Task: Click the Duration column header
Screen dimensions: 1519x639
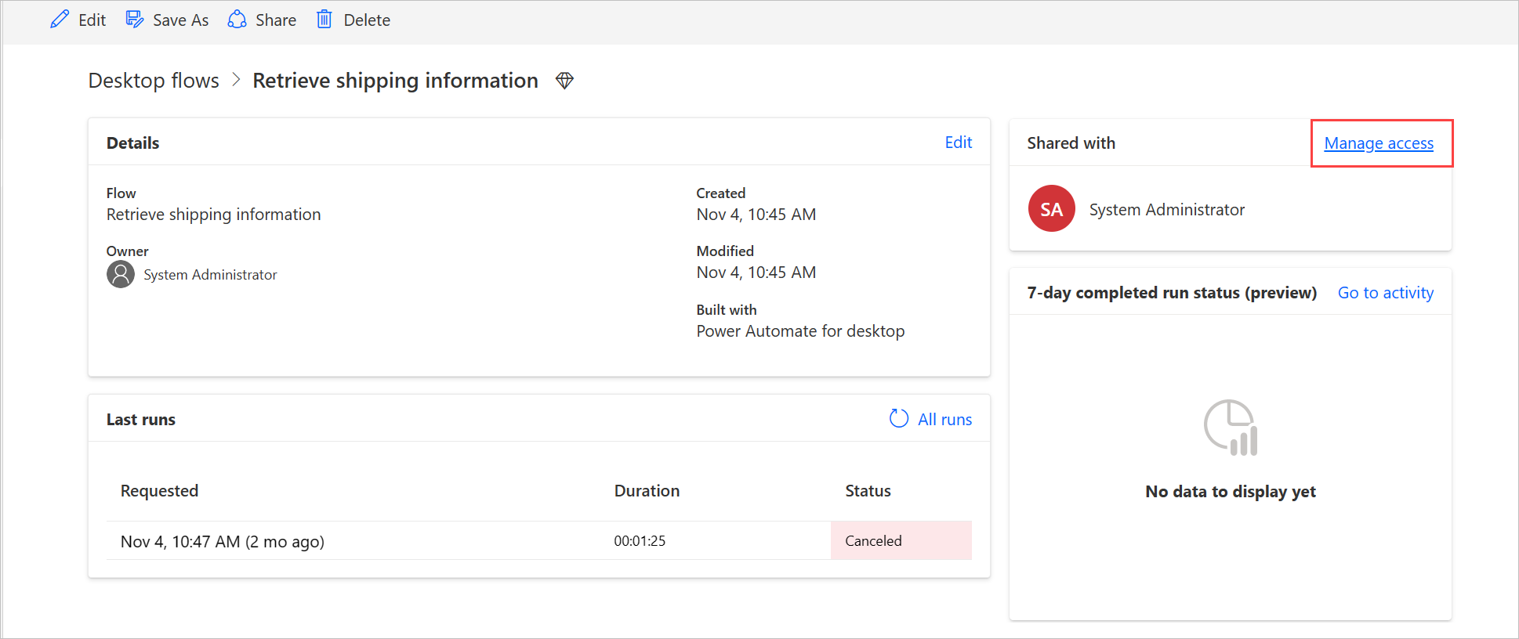Action: [647, 491]
